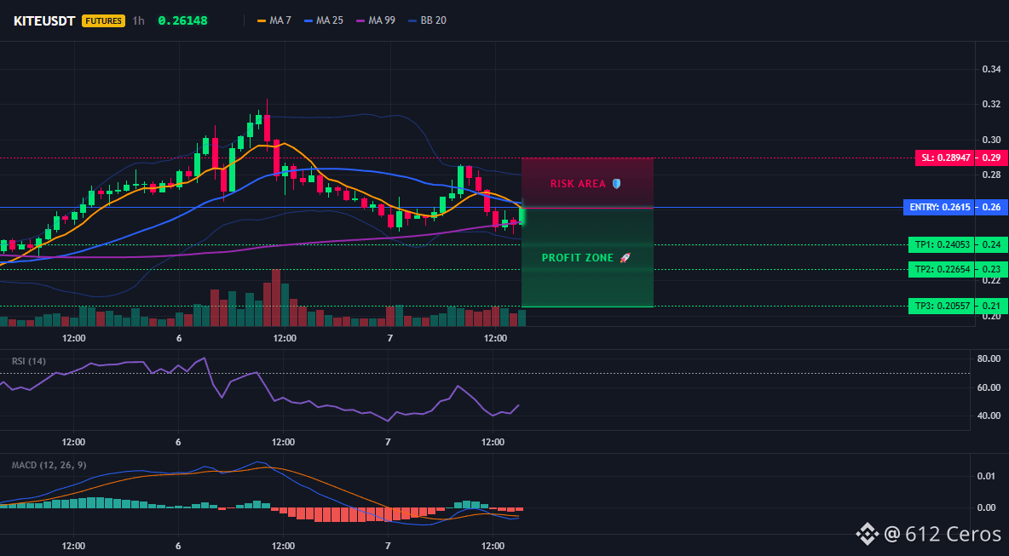Click the TP3: 0.20557 target label

pyautogui.click(x=942, y=306)
